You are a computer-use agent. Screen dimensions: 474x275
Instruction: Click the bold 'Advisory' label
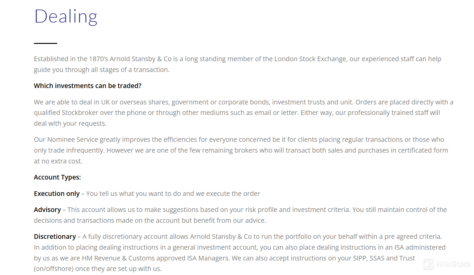click(x=47, y=210)
